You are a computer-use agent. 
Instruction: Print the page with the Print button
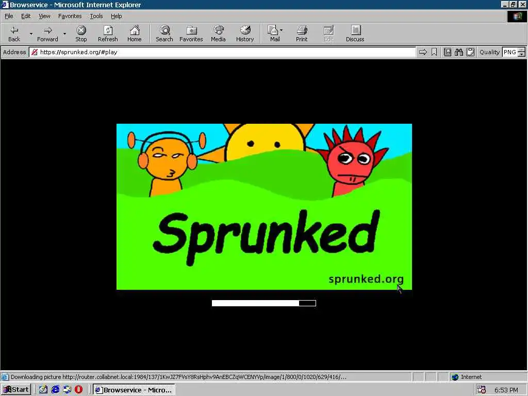pos(302,34)
